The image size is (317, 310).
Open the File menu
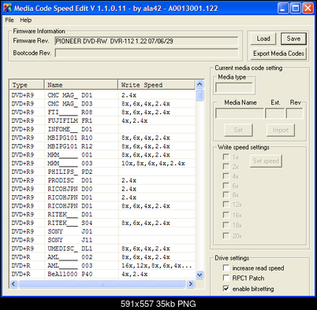9,20
